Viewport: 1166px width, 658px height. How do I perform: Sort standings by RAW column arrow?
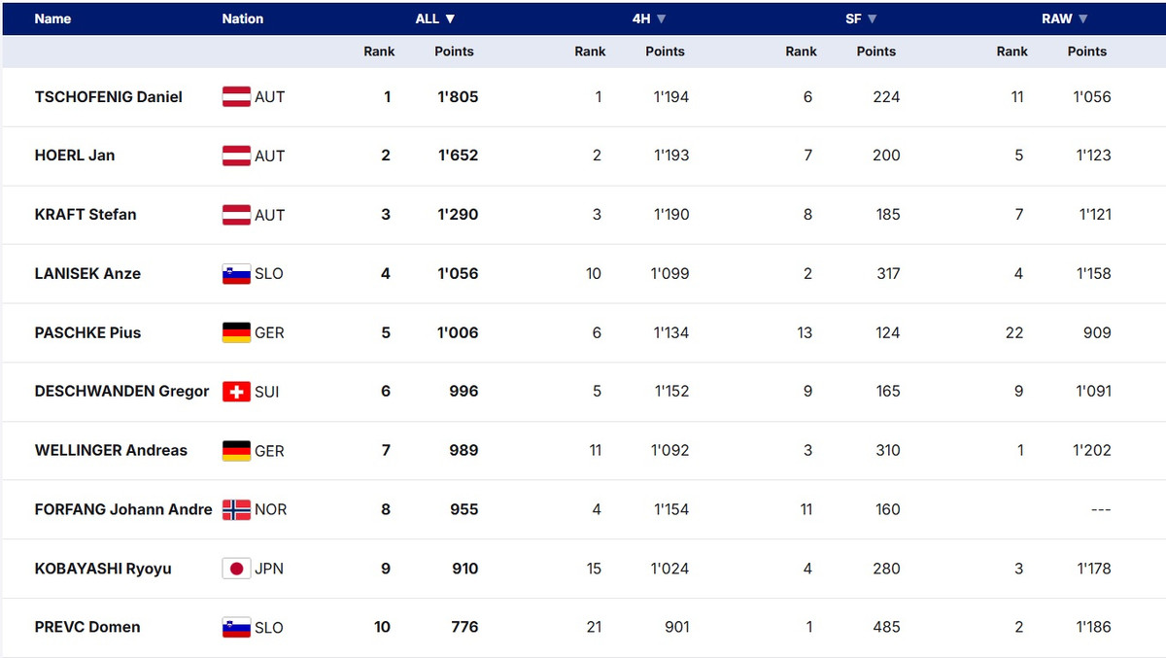point(1082,18)
